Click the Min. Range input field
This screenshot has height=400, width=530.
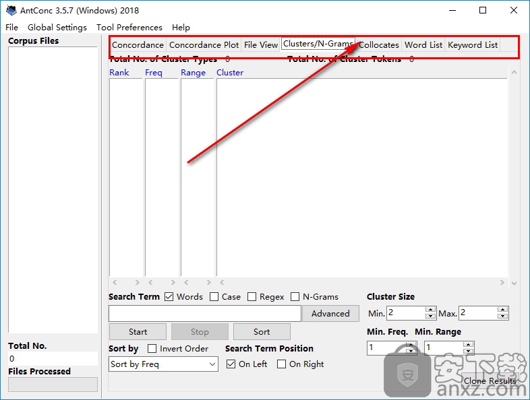[444, 348]
